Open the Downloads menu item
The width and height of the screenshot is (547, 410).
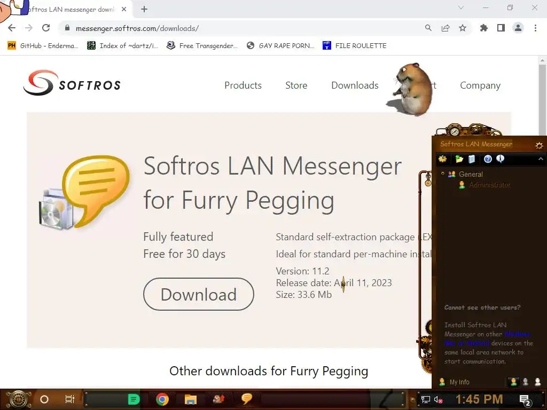pyautogui.click(x=355, y=85)
